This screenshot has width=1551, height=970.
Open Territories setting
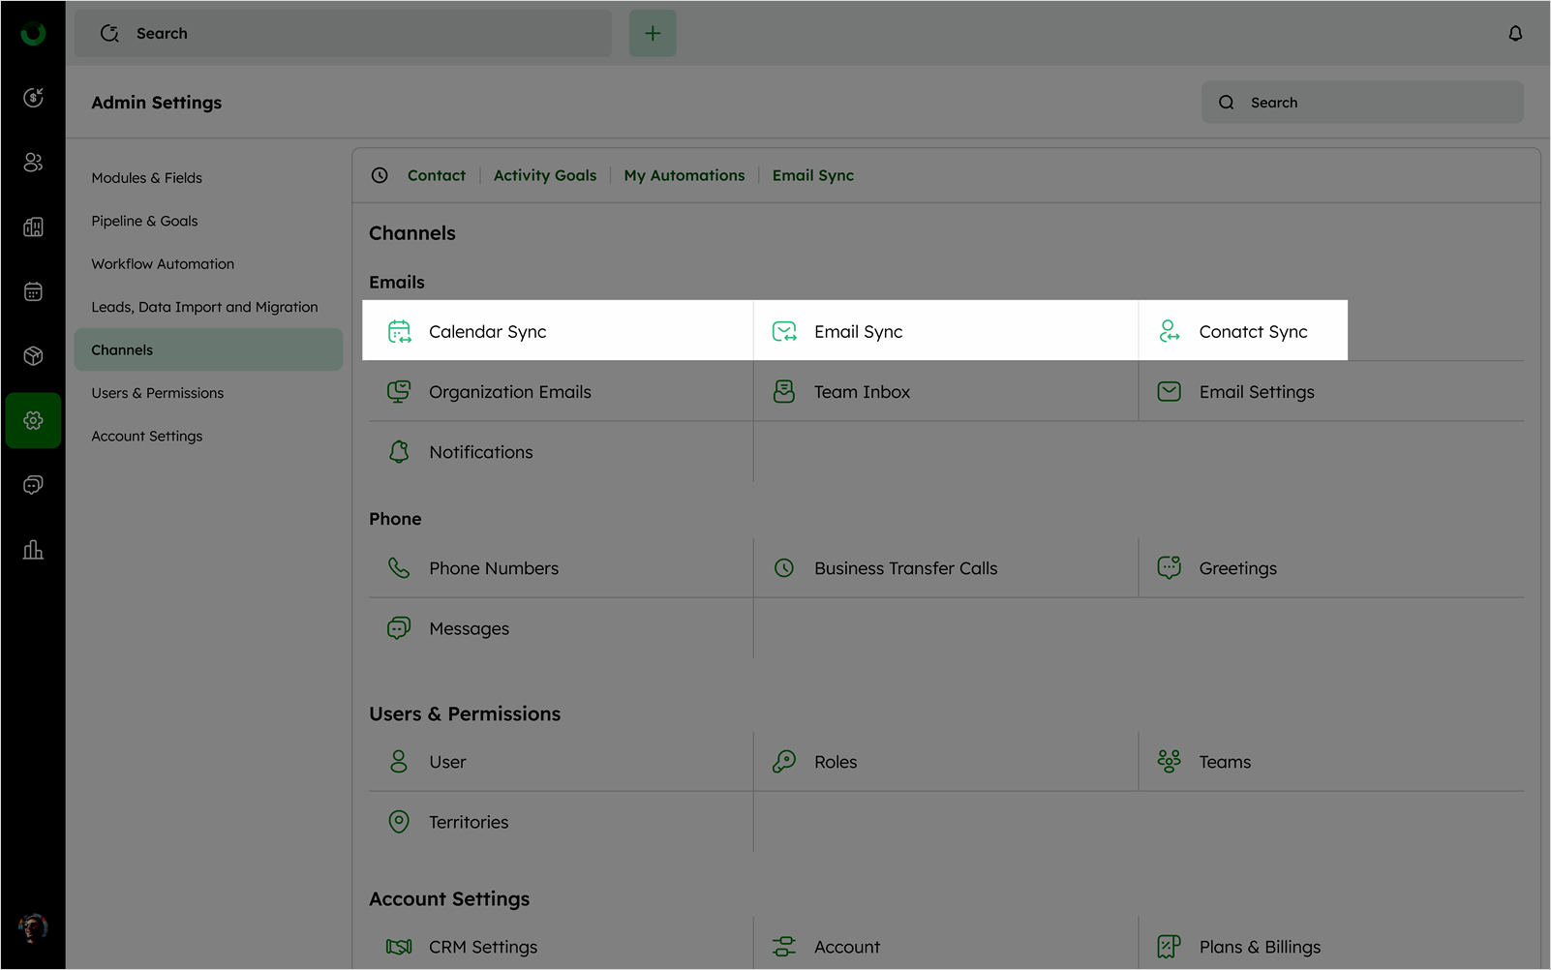[561, 822]
